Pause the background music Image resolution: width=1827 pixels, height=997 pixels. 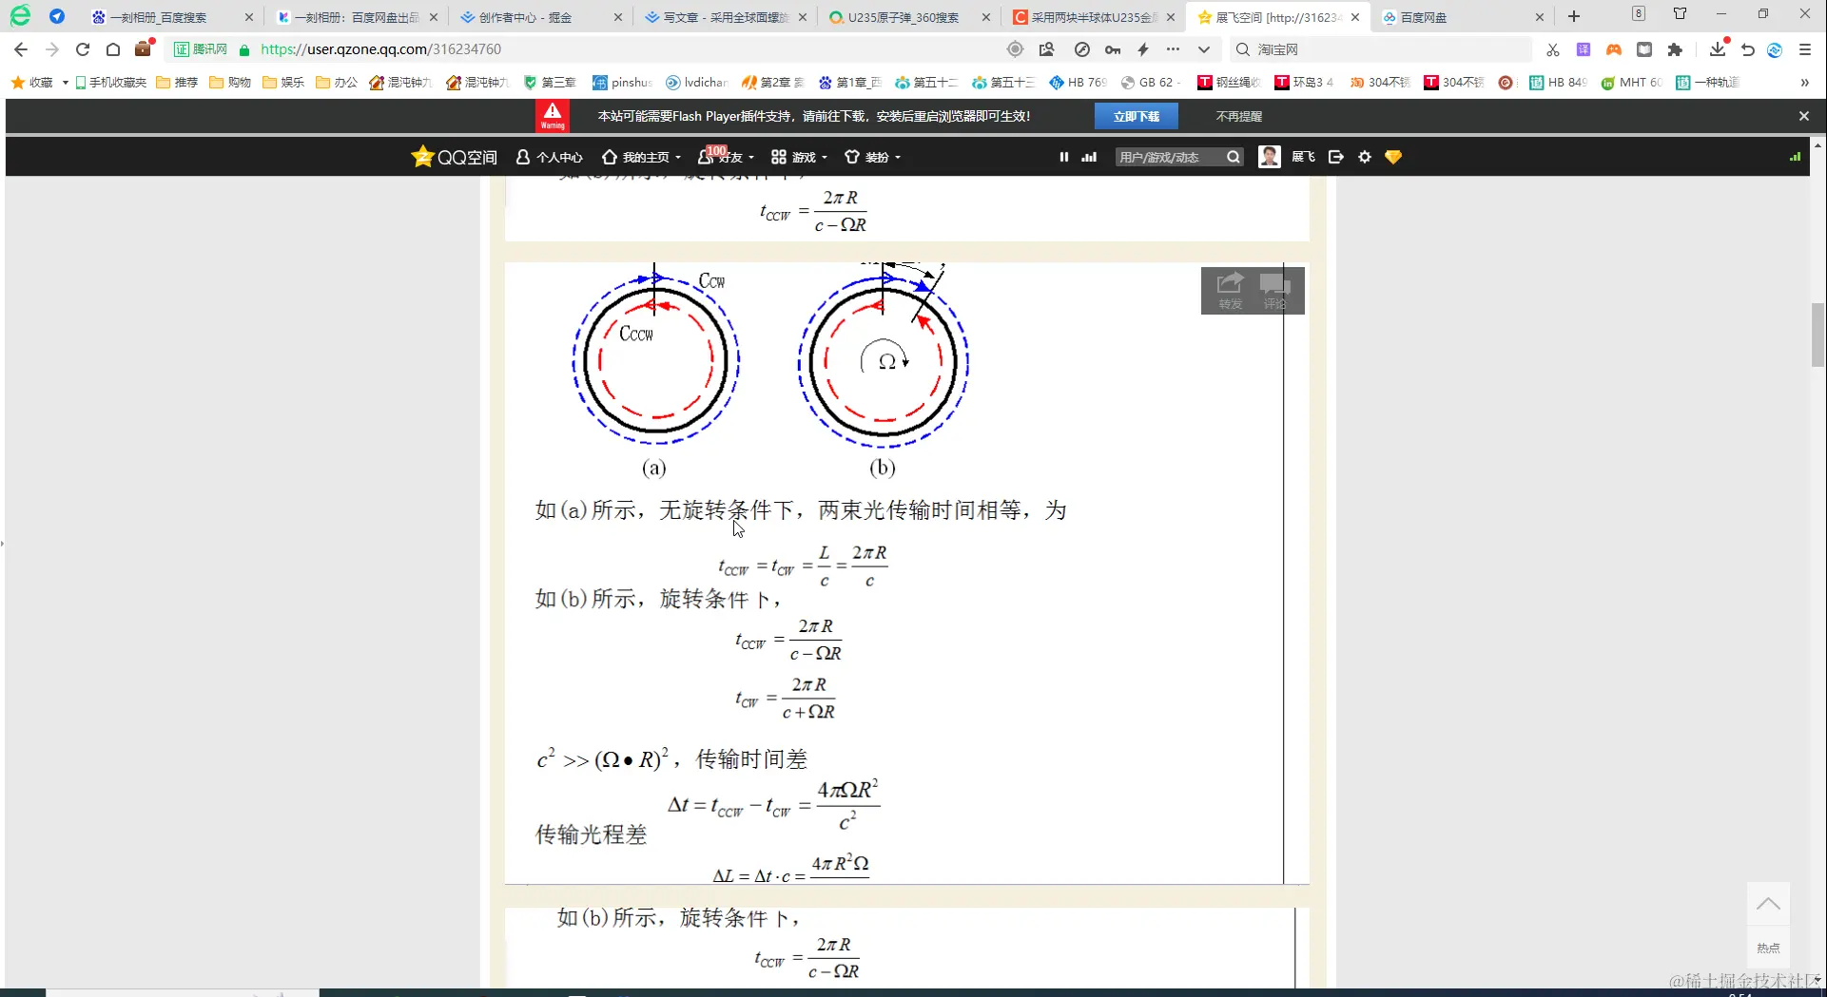(1063, 157)
